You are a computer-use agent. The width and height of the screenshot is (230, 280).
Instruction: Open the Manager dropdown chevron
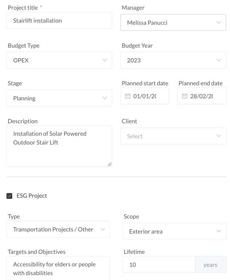click(x=219, y=23)
